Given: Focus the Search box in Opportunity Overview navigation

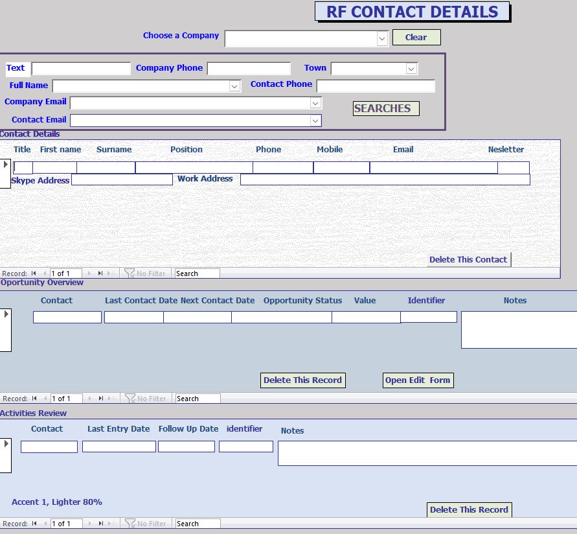Looking at the screenshot, I should click(x=198, y=399).
